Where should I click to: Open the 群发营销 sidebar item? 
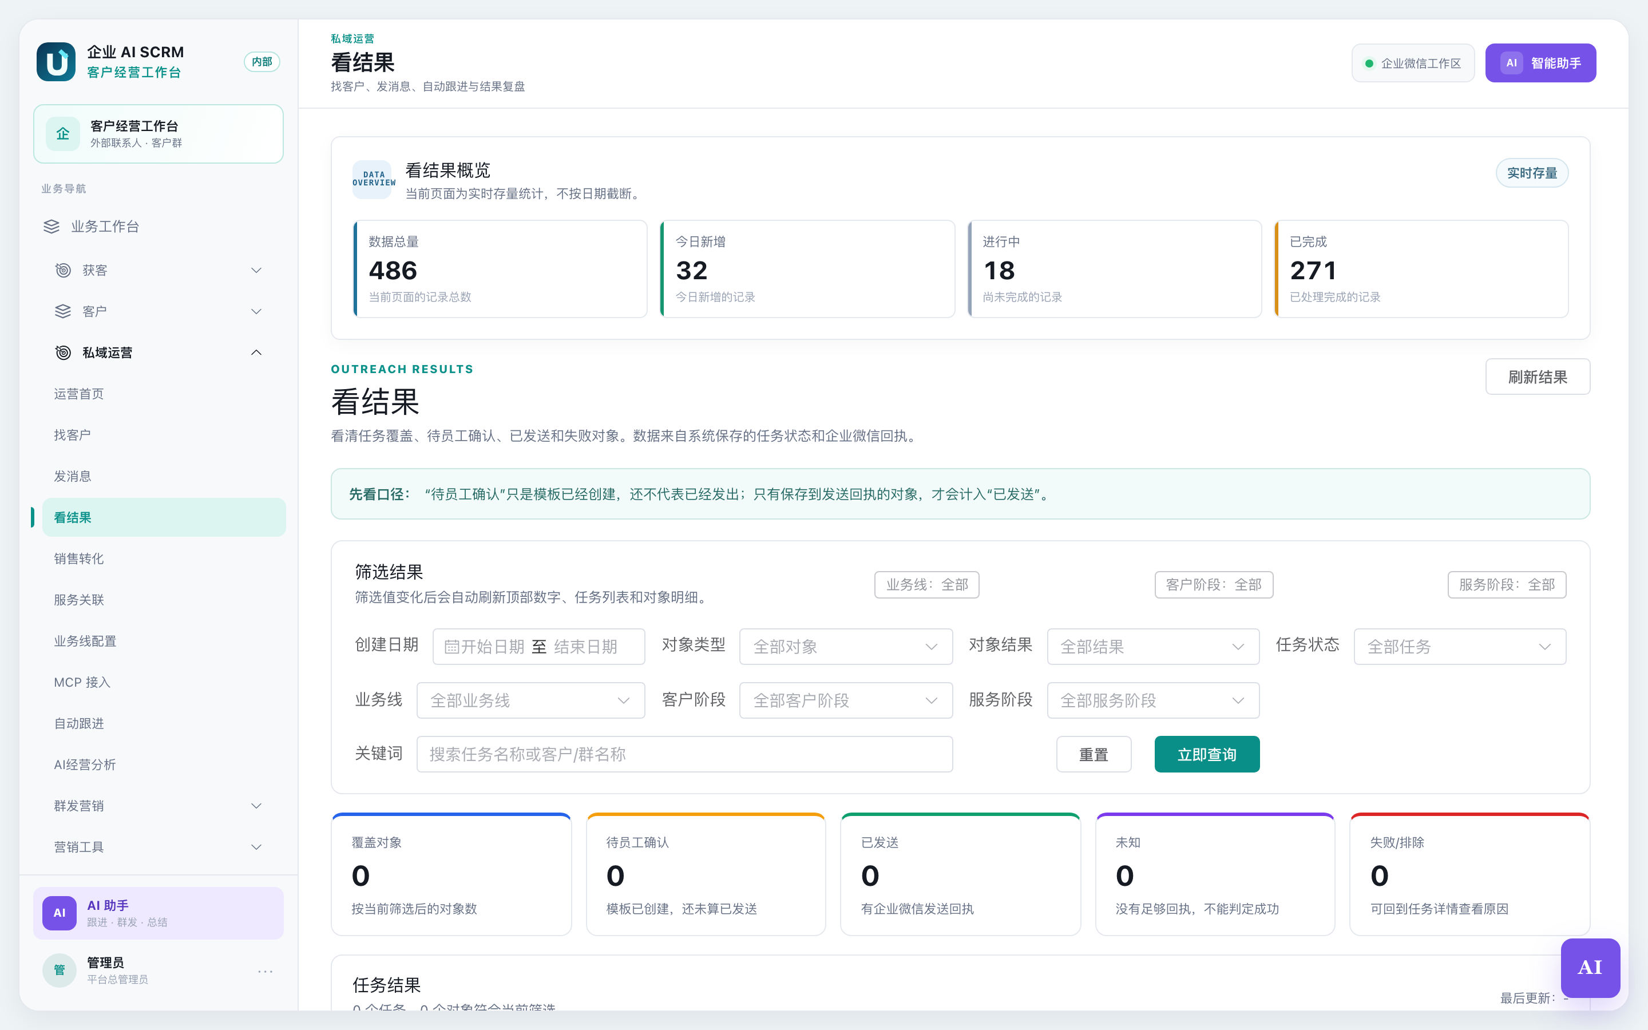(x=164, y=806)
